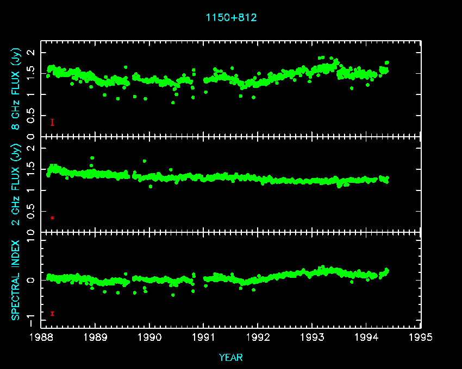Select the red error bar in 8 GHz panel
The image size is (462, 369).
[52, 123]
